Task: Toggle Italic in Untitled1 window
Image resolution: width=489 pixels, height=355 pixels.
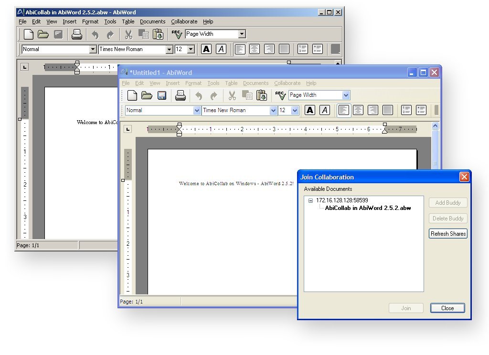Action: point(325,110)
